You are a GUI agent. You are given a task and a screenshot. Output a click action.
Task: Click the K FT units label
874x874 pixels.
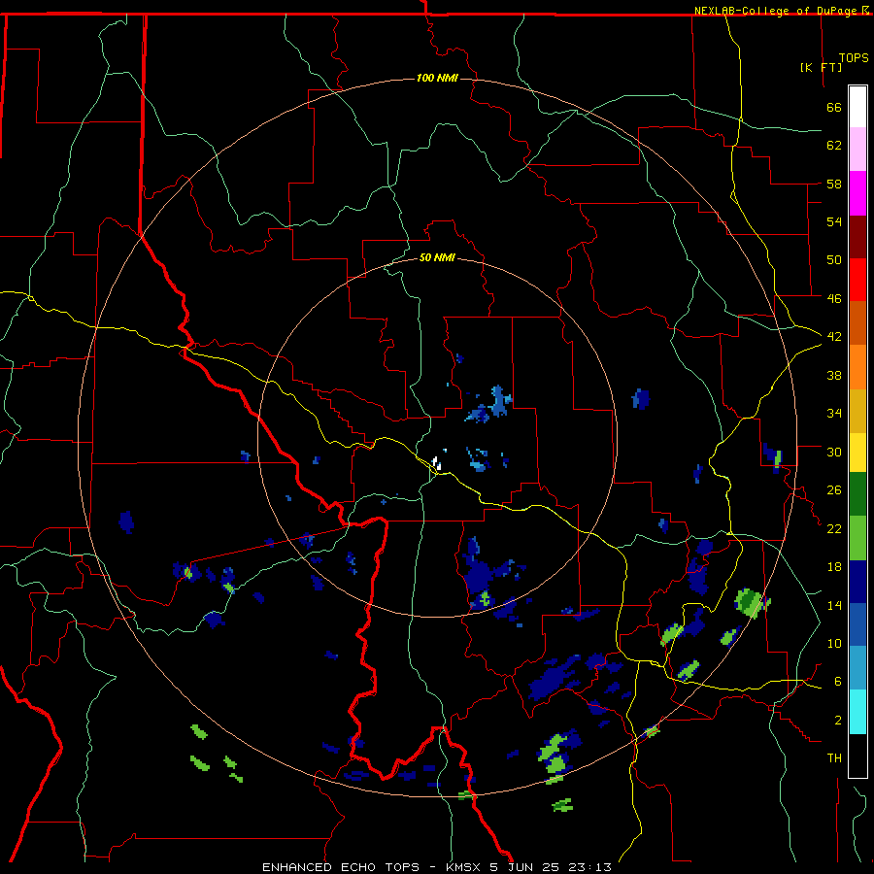pos(821,67)
